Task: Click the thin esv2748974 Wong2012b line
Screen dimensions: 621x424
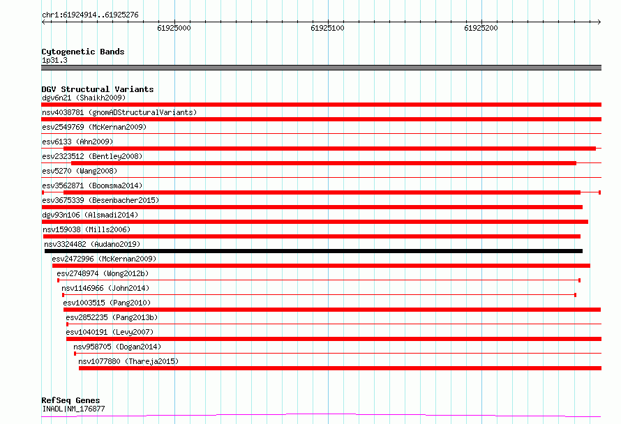Action: pos(319,280)
